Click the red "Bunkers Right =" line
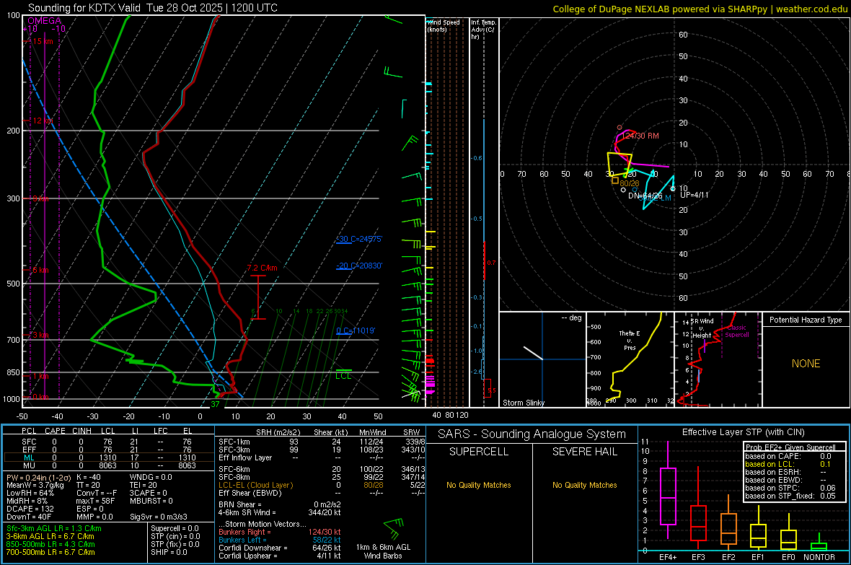851x565 pixels. click(280, 532)
